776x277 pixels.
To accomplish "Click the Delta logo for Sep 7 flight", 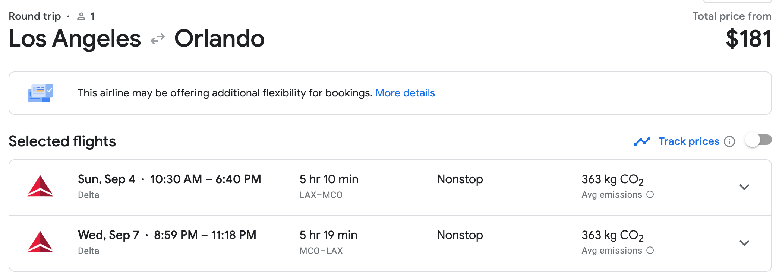I will [40, 242].
